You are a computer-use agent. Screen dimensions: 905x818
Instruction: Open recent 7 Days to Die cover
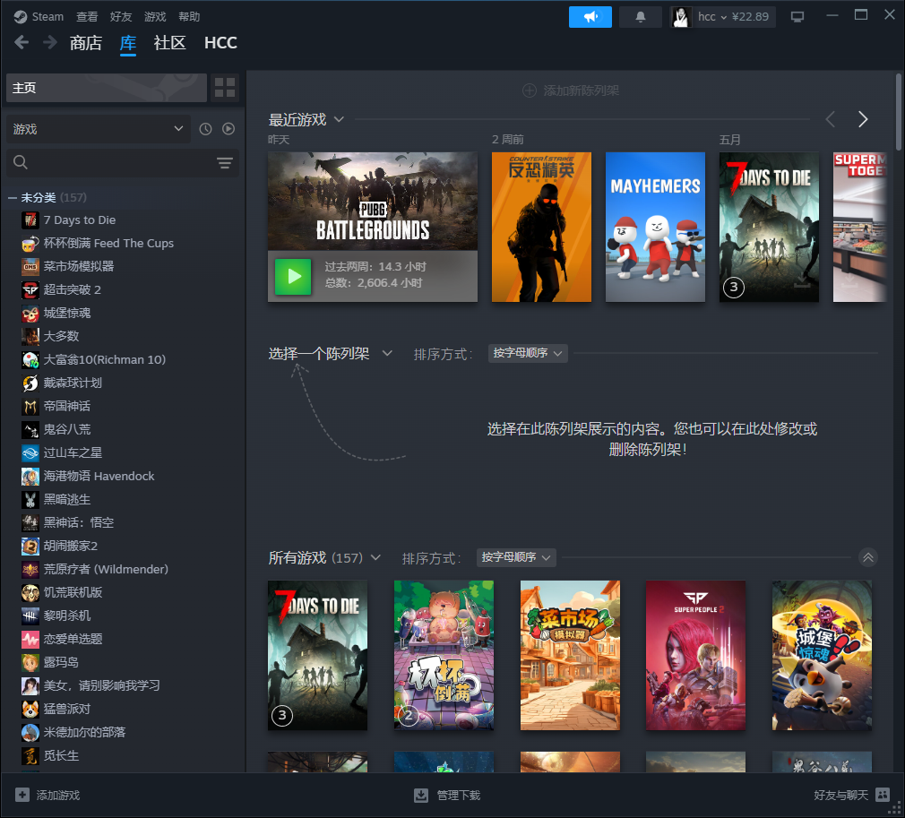point(769,227)
